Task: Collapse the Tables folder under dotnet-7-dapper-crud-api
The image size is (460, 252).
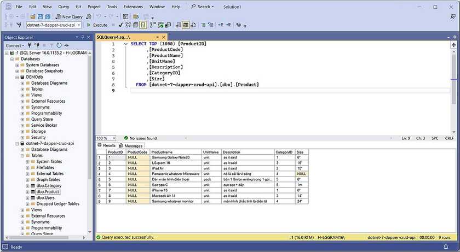Action: coord(22,156)
